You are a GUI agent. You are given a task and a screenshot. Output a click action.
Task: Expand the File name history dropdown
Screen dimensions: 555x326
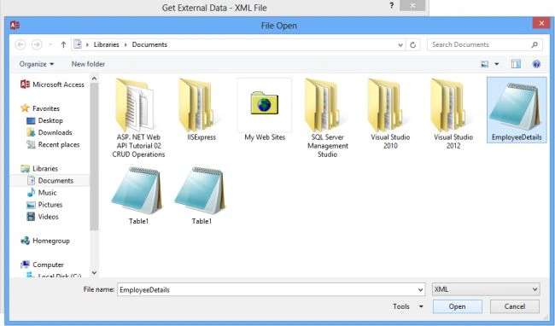coord(420,289)
